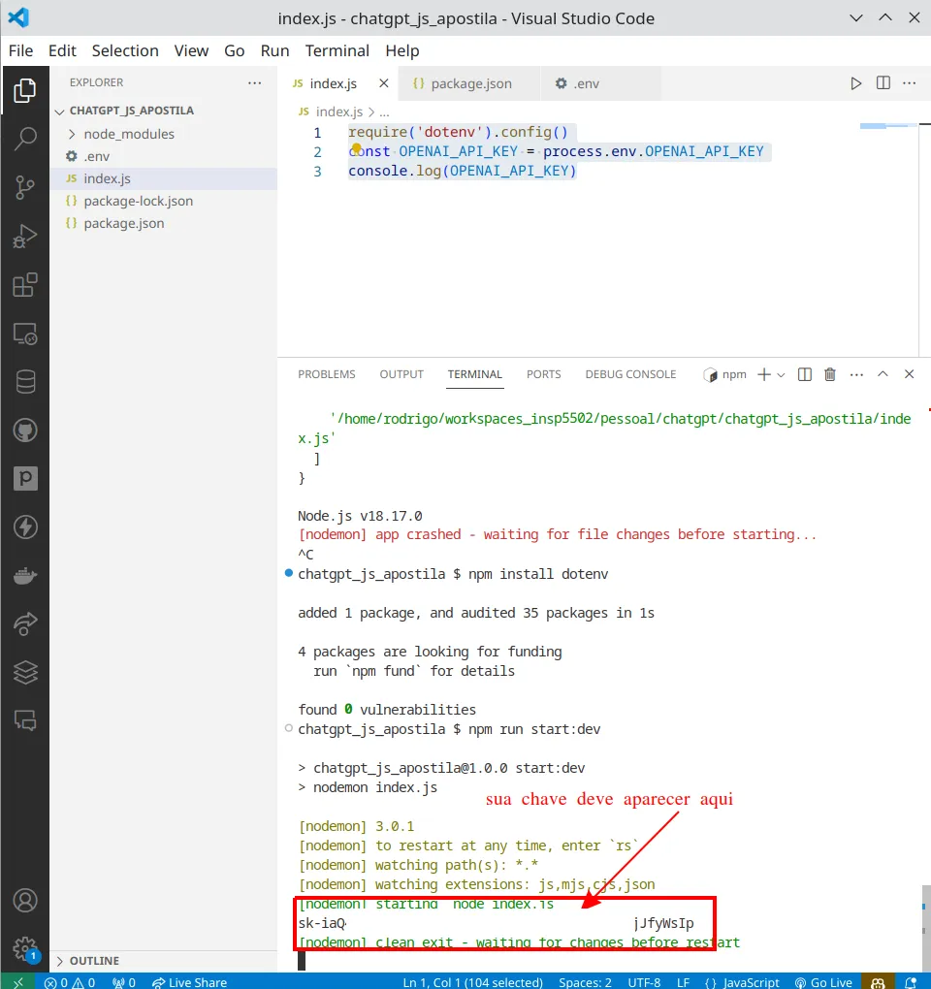The width and height of the screenshot is (931, 989).
Task: Open the Go menu
Action: pyautogui.click(x=234, y=50)
